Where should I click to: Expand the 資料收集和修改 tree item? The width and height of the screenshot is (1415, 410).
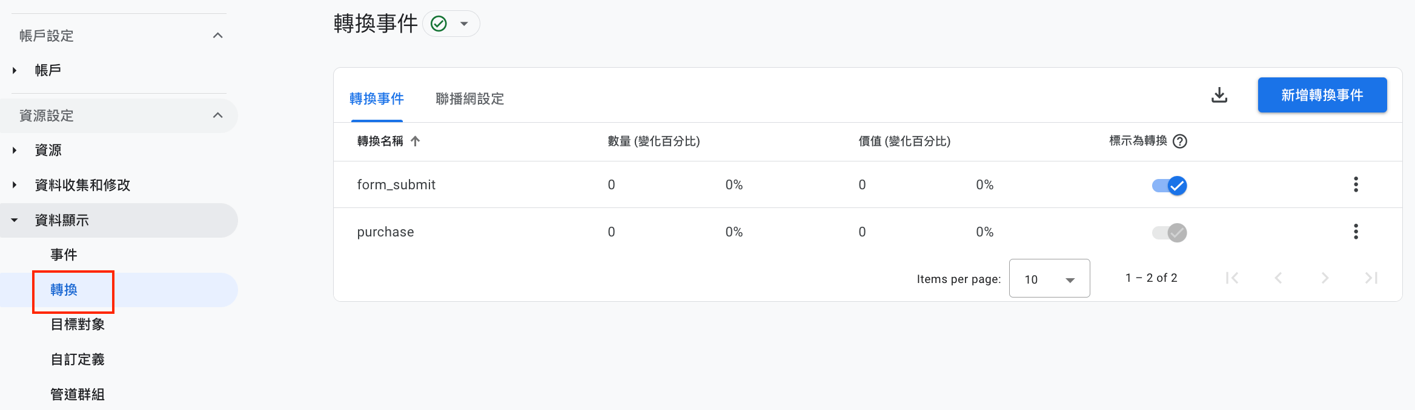pos(15,185)
